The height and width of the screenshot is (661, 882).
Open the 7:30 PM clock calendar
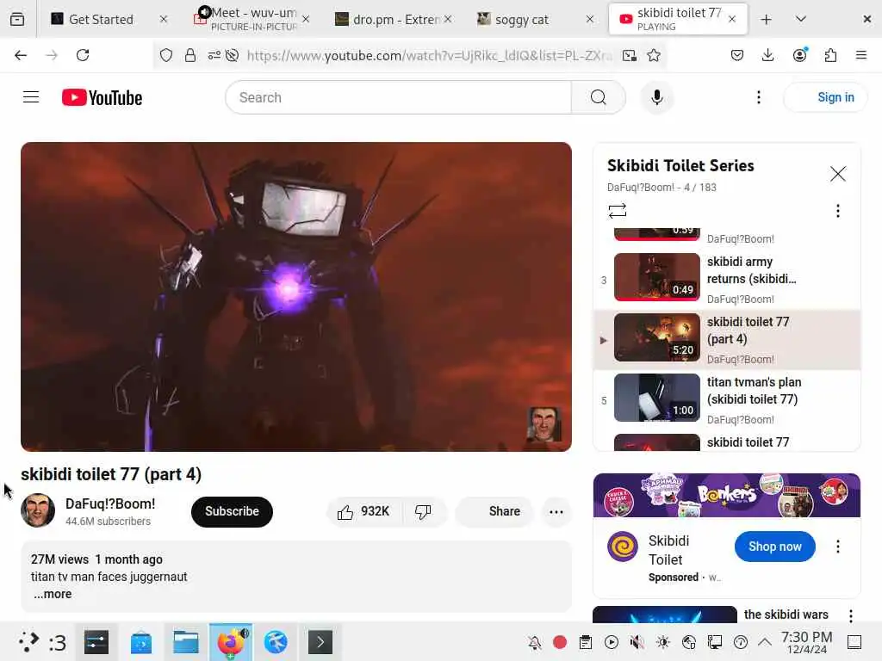(x=806, y=642)
